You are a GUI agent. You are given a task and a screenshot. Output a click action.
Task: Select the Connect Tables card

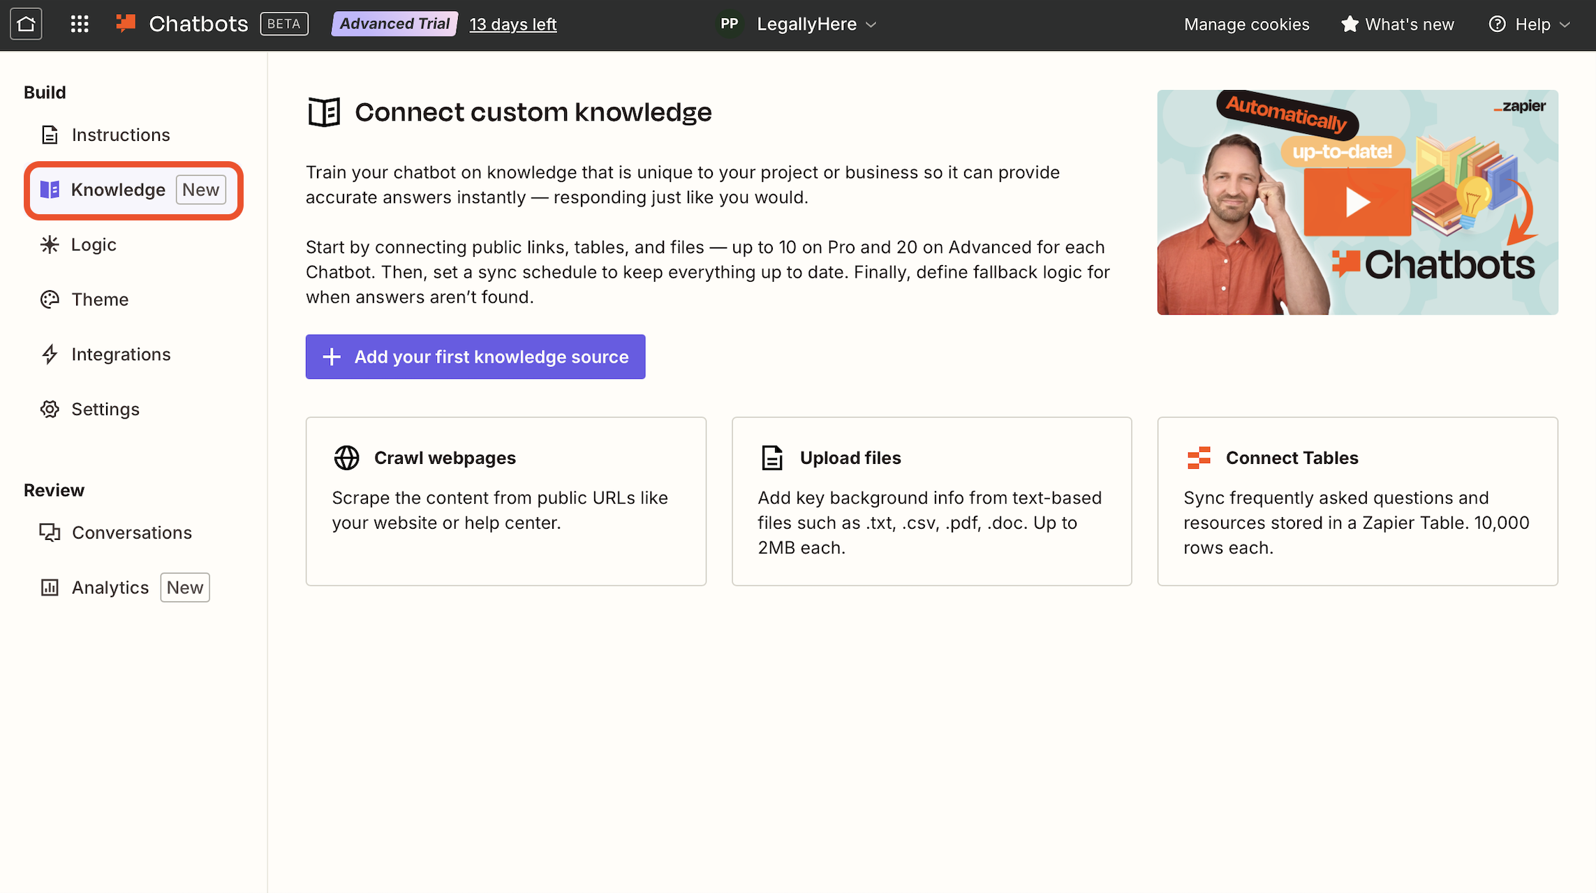(x=1357, y=501)
